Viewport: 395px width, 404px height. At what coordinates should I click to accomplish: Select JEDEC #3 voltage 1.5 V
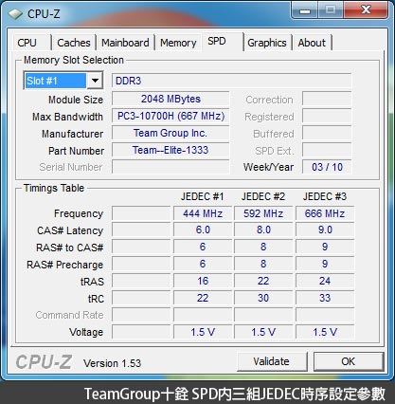325,332
